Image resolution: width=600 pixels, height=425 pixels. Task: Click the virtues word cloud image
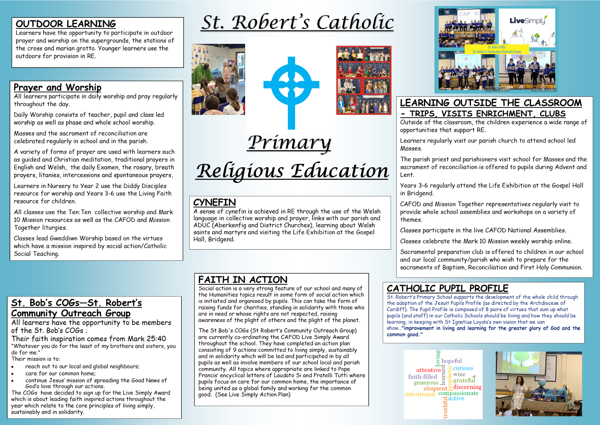coord(443,384)
